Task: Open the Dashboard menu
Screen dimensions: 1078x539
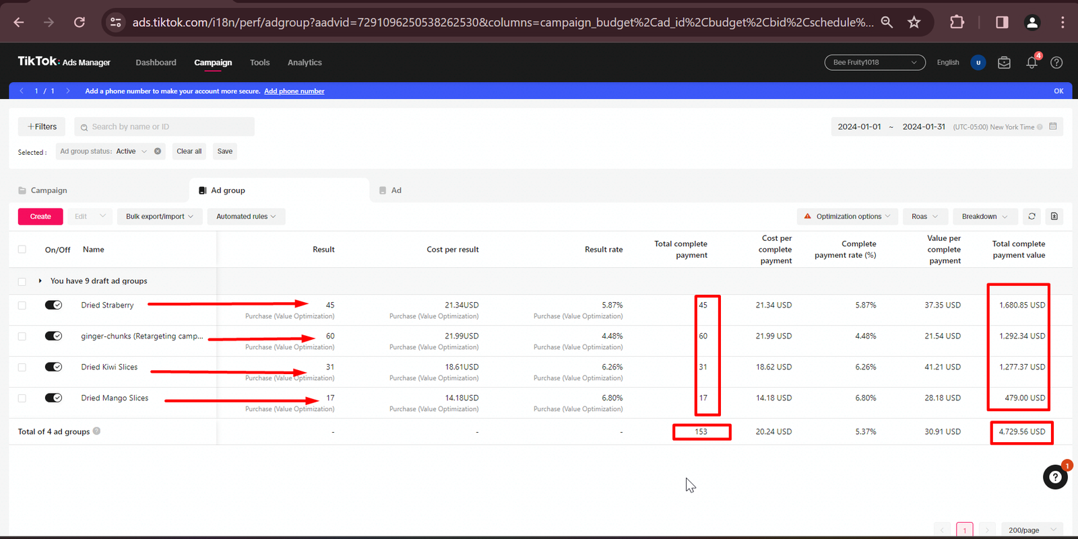Action: click(156, 63)
